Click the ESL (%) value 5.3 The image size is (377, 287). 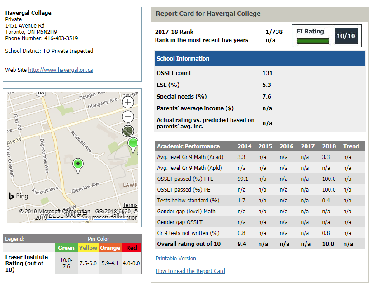[x=267, y=85]
